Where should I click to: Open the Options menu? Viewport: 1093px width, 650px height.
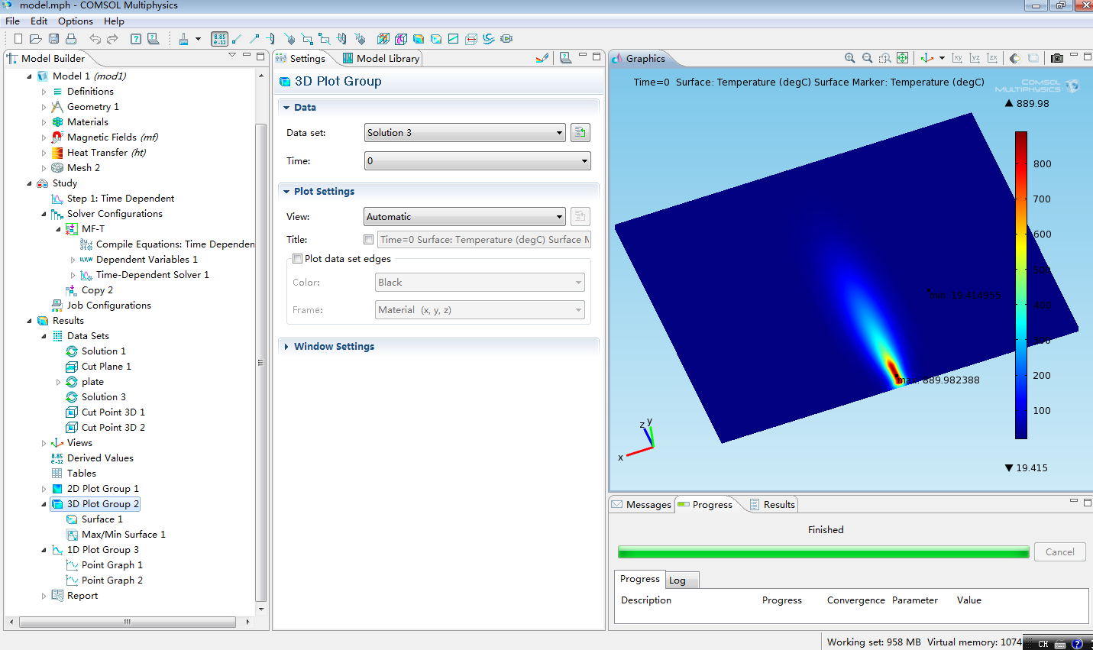tap(75, 21)
